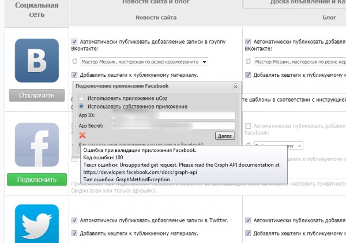
Task: Open link on creating Facebook posting app
Action: pos(141,144)
